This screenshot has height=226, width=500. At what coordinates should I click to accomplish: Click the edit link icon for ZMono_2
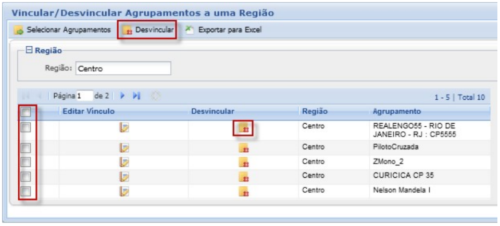(x=124, y=162)
